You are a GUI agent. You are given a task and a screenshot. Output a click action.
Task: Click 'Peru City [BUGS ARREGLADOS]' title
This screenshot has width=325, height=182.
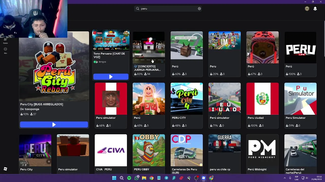click(x=42, y=104)
